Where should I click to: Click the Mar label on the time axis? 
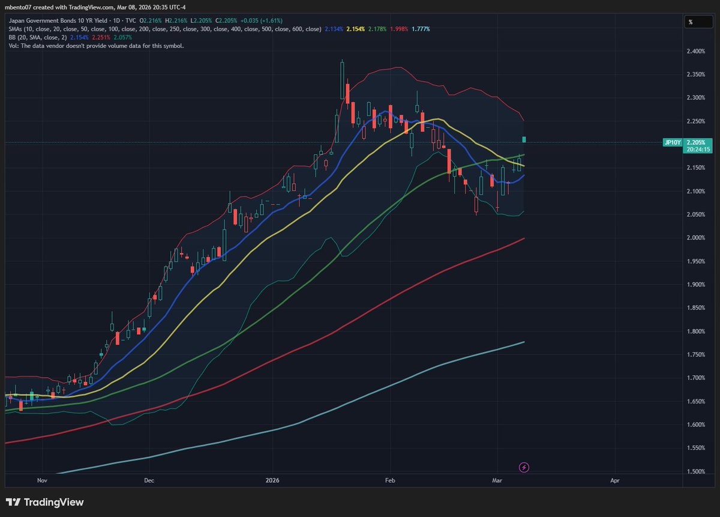497,480
